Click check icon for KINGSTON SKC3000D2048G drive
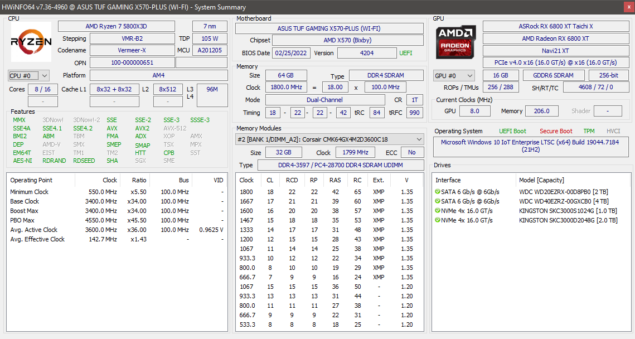 click(x=438, y=220)
